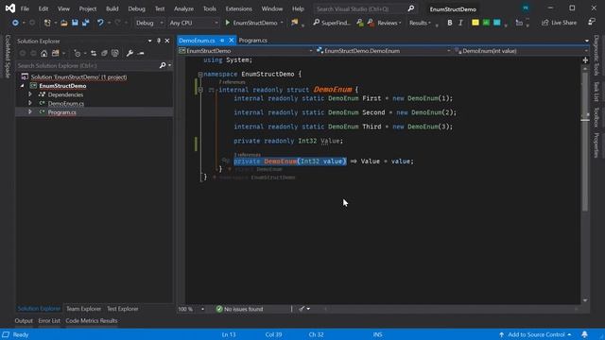Expand the DemoEnum.cs tree node
The width and height of the screenshot is (605, 340).
click(30, 103)
